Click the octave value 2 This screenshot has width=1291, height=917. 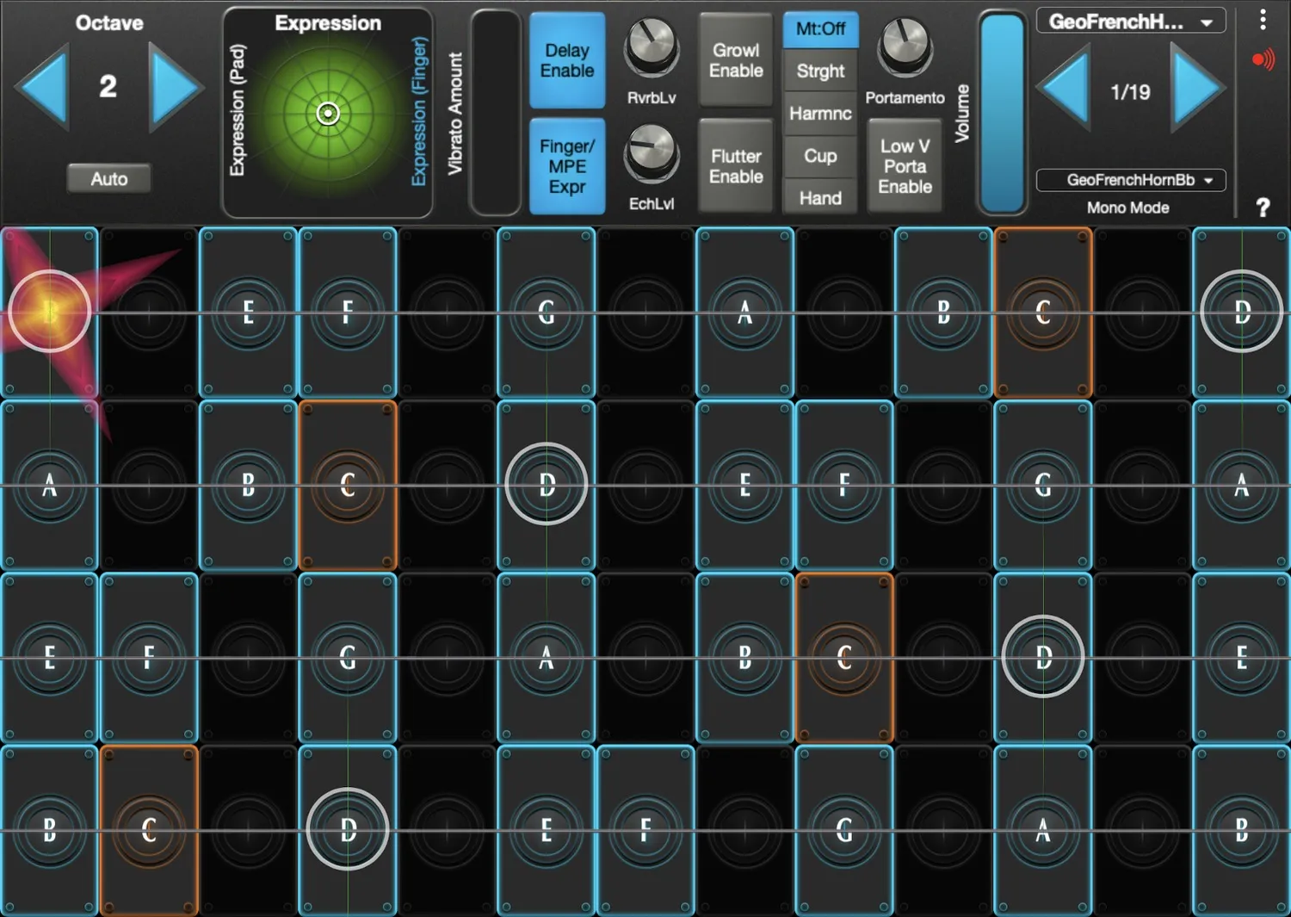coord(108,86)
